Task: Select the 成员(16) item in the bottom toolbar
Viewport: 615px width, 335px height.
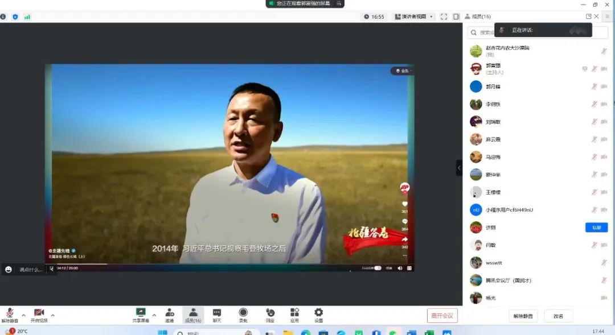Action: (193, 315)
